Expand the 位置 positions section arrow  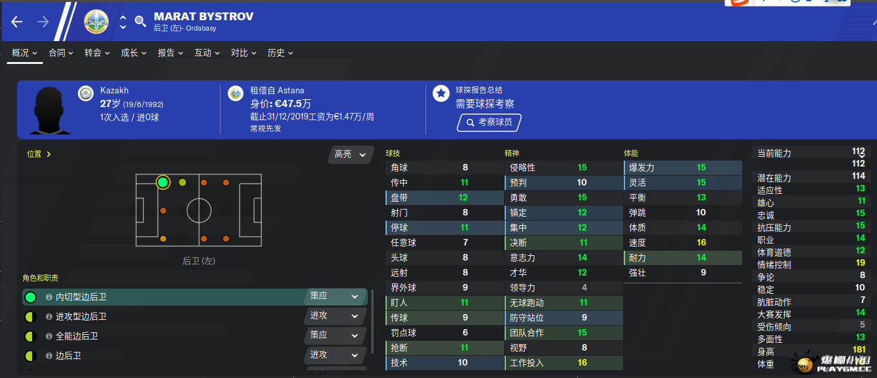tap(48, 154)
